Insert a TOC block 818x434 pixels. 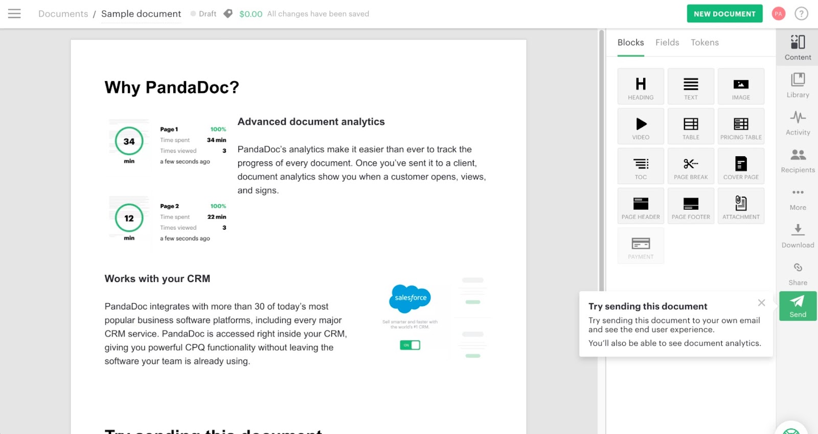click(x=641, y=166)
